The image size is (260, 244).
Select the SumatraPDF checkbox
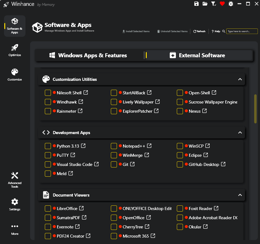point(48,218)
